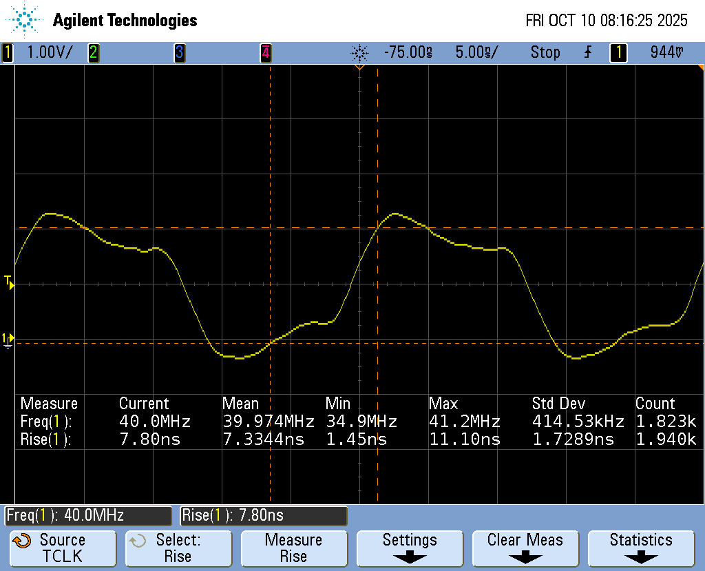This screenshot has height=571, width=705.
Task: Open the Clear Meas softkey menu
Action: tap(525, 548)
